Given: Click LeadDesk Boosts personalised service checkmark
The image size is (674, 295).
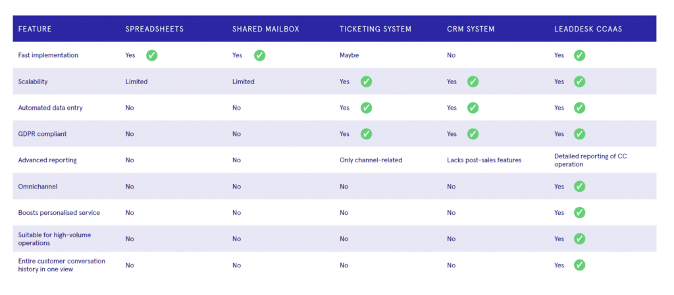Looking at the screenshot, I should [579, 213].
